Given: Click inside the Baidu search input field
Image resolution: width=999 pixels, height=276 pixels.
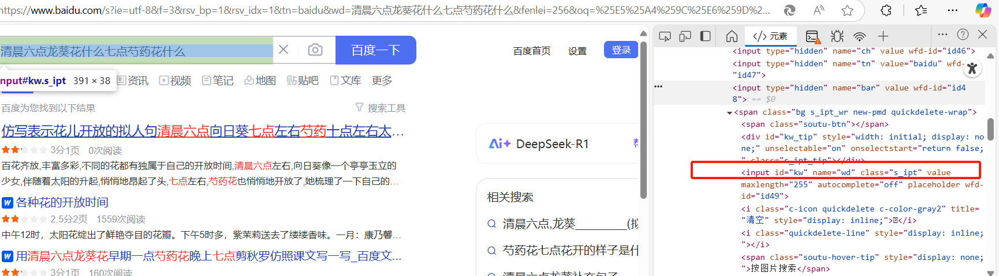Looking at the screenshot, I should pos(136,50).
